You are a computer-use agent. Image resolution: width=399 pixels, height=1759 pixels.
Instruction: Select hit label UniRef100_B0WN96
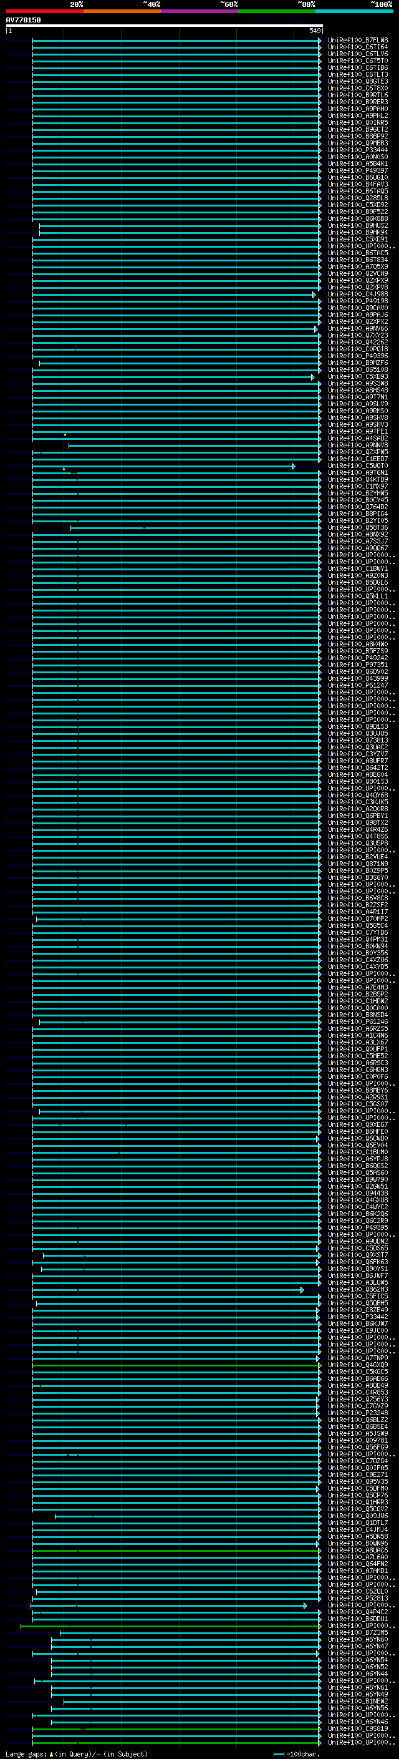click(358, 1544)
